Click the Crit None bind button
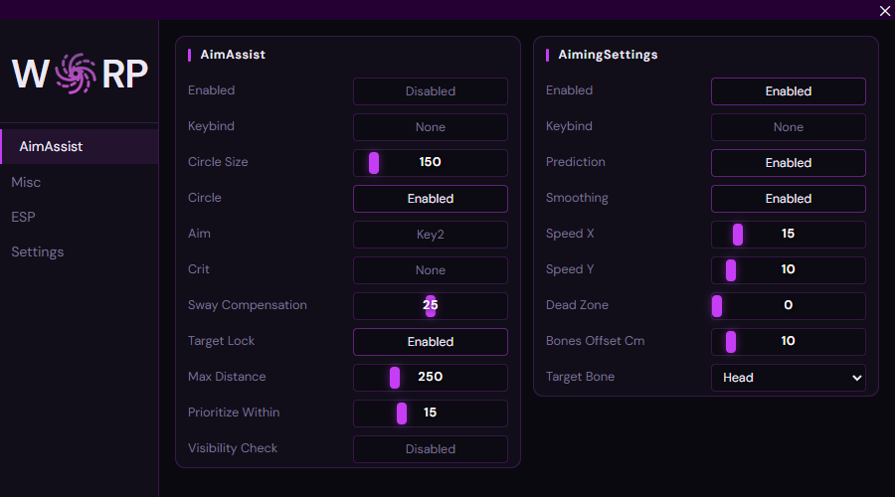 pyautogui.click(x=430, y=270)
